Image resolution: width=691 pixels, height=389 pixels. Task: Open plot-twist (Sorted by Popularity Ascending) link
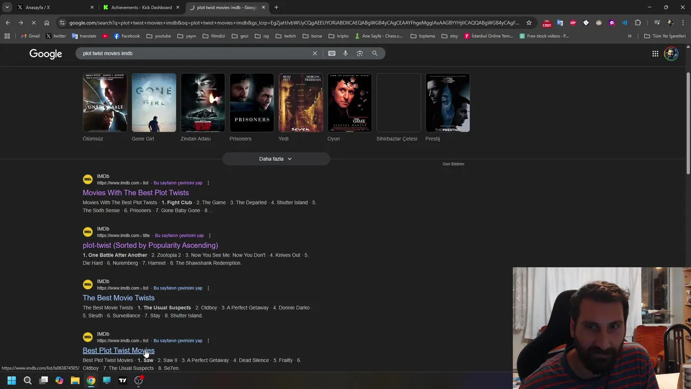pyautogui.click(x=150, y=245)
